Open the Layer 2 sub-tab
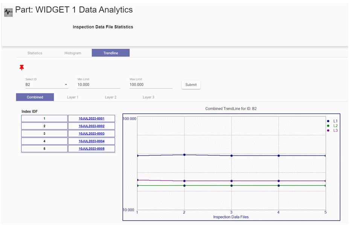350x230 pixels. [110, 97]
